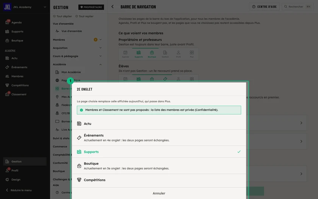
Task: Click the Suivi & stats section
Action: pos(61,138)
